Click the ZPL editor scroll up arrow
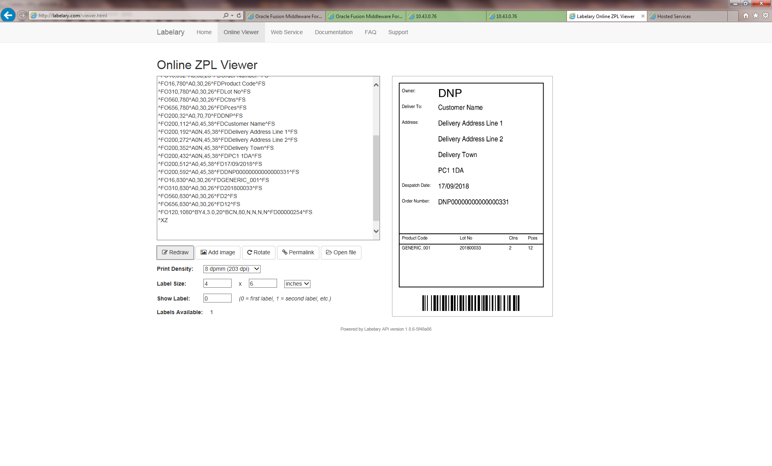Image resolution: width=772 pixels, height=466 pixels. (x=376, y=85)
